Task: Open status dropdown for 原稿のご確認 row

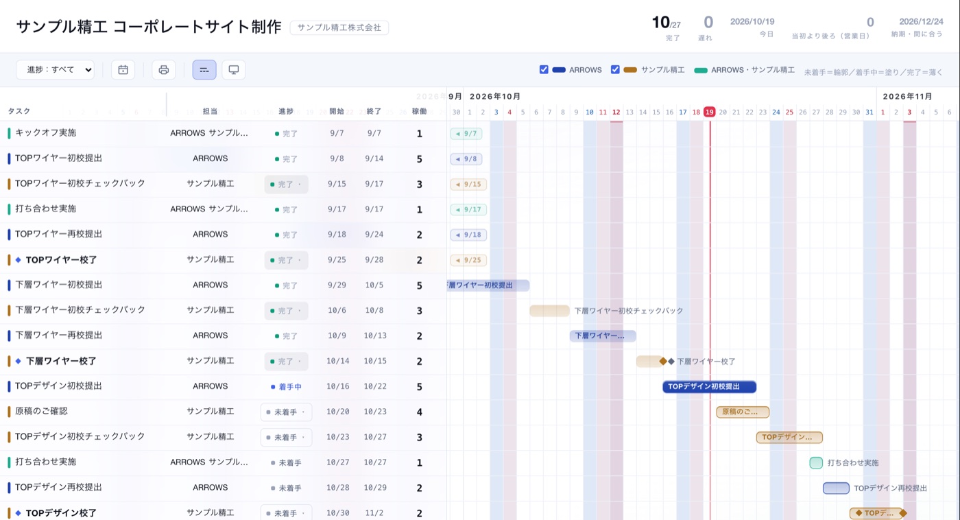Action: pyautogui.click(x=286, y=412)
